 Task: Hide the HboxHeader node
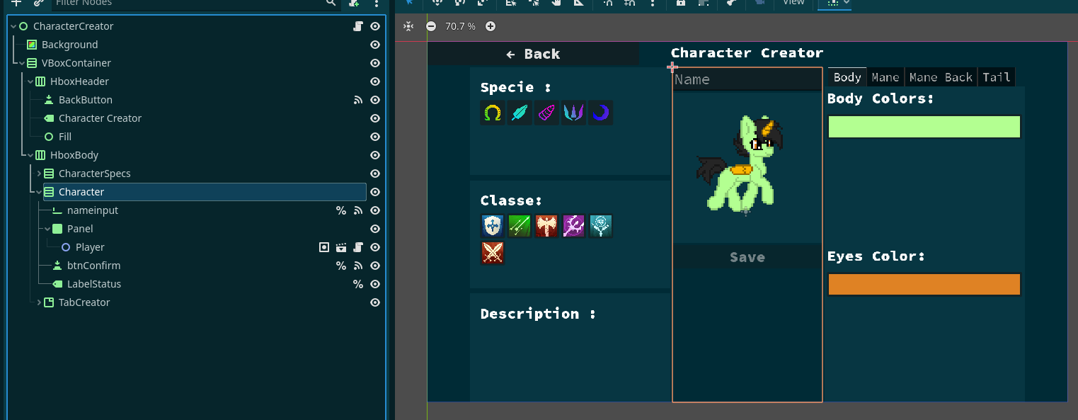pos(375,81)
